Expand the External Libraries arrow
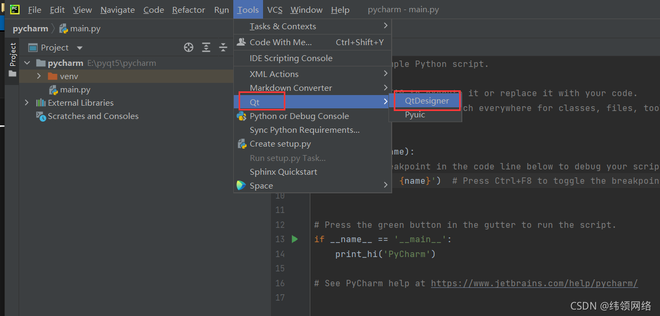The image size is (660, 316). coord(27,103)
